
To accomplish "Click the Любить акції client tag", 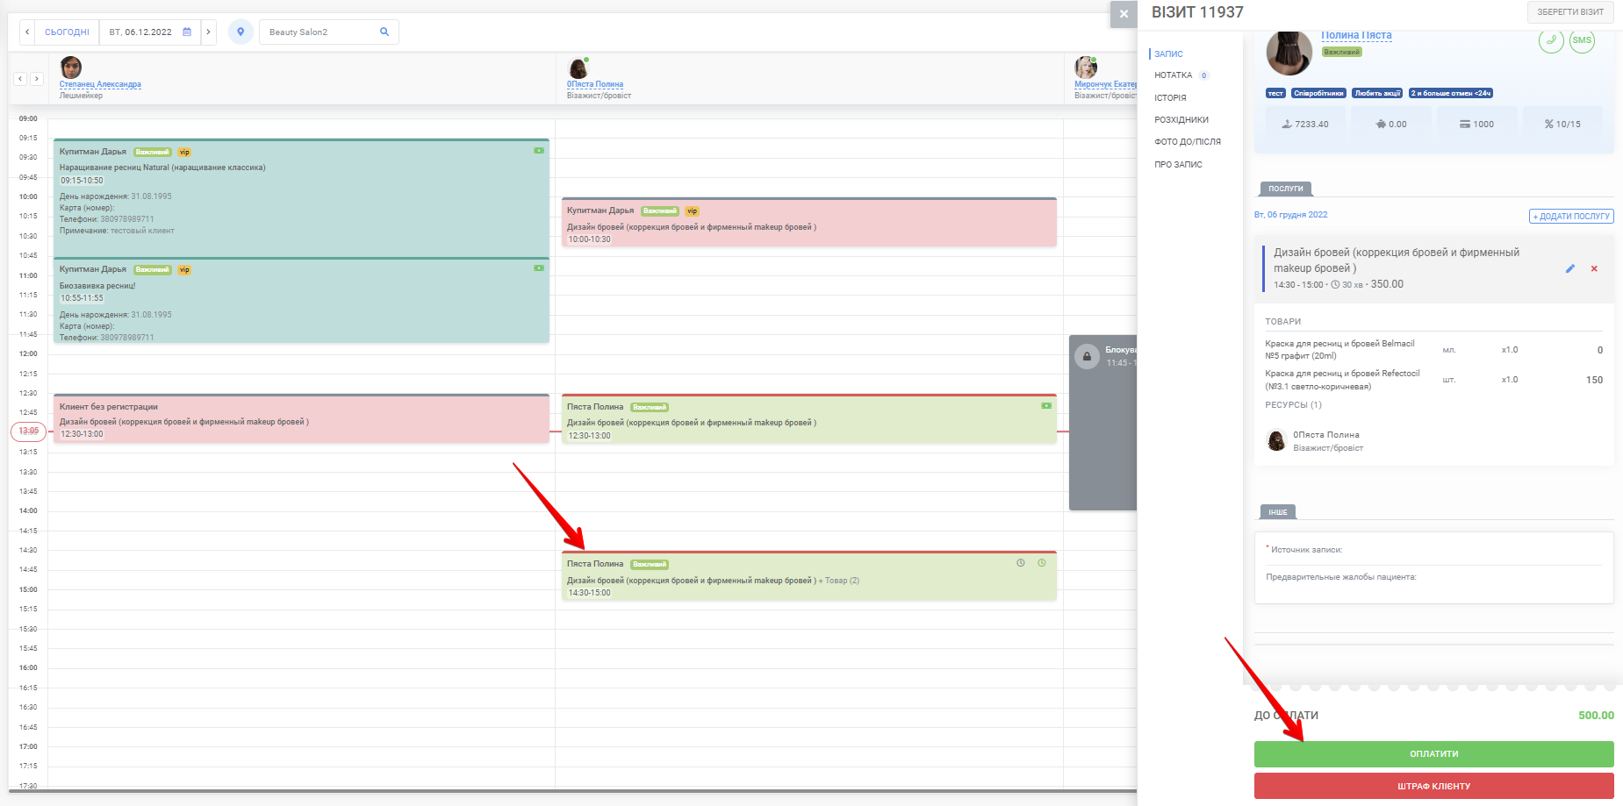I will [1377, 93].
